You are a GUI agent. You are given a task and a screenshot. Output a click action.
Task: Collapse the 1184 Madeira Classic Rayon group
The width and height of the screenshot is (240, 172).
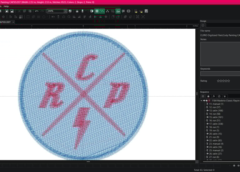(x=202, y=101)
